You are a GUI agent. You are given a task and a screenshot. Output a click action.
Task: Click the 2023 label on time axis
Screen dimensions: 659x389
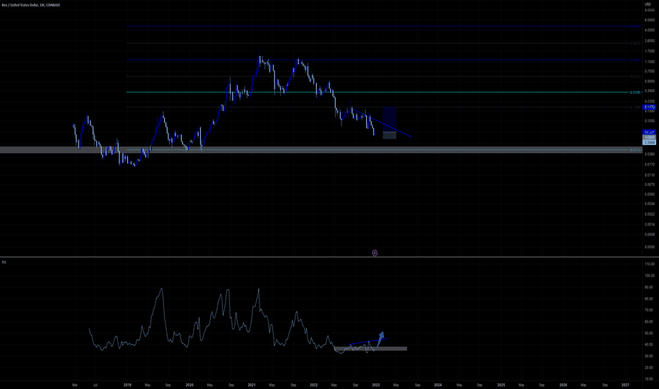click(x=375, y=385)
